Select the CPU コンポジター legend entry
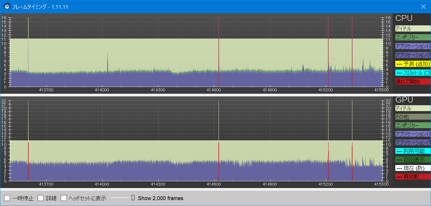Image resolution: width=431 pixels, height=206 pixels. coord(413,37)
